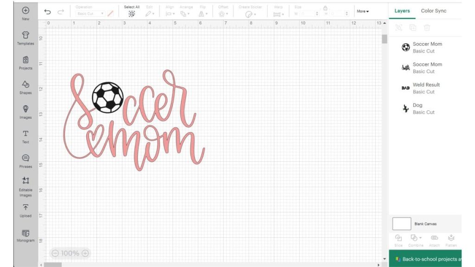The image size is (475, 267).
Task: Click the height stepper arrows
Action: pos(347,13)
